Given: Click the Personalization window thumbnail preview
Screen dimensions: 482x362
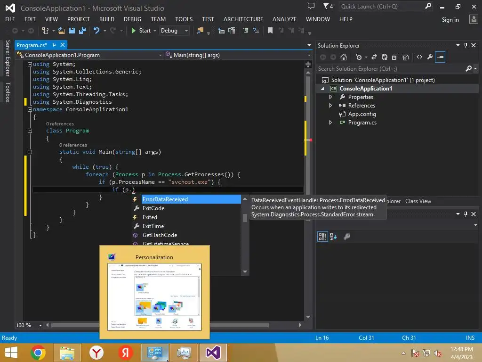Looking at the screenshot, I should click(x=154, y=297).
